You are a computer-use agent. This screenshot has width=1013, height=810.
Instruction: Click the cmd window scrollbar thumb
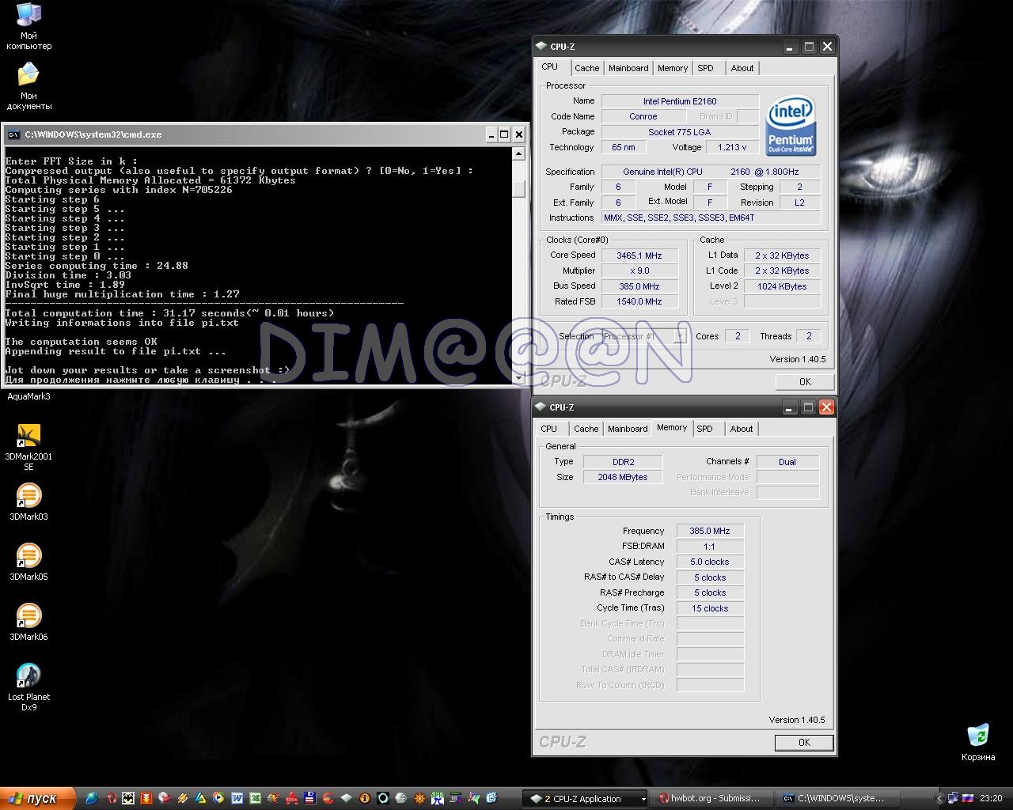[x=518, y=188]
